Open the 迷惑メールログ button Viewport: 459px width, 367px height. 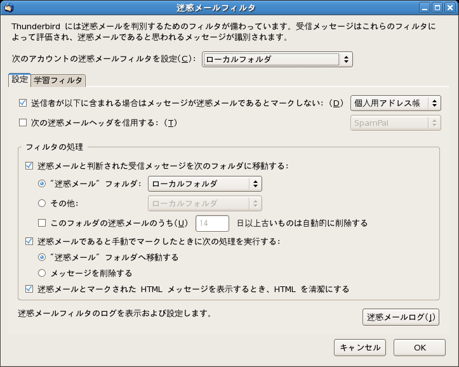(x=401, y=317)
